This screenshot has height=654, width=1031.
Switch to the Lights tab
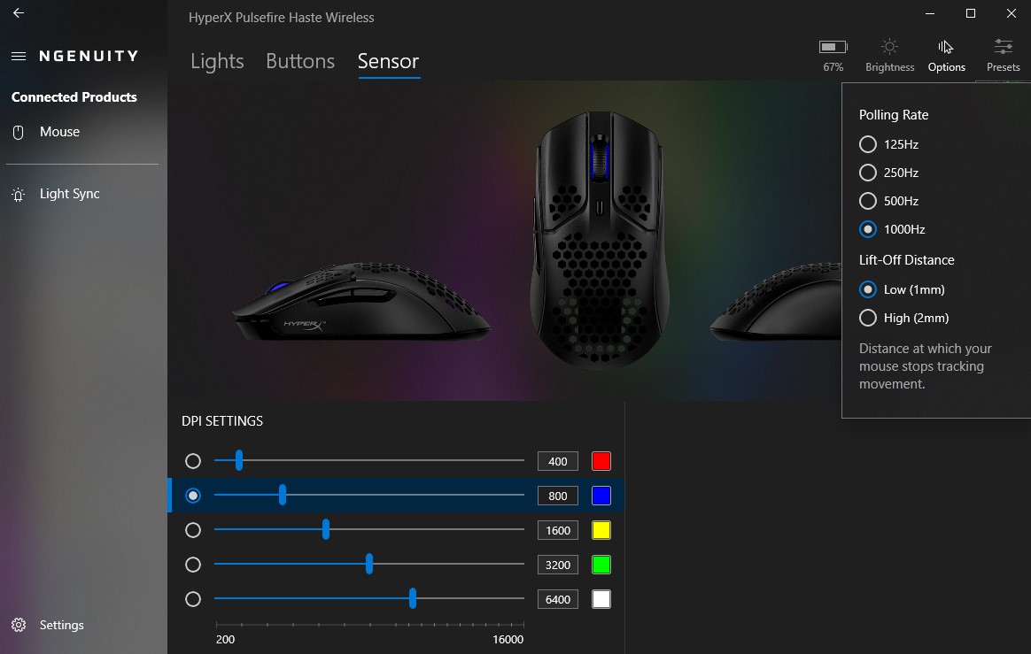click(217, 61)
